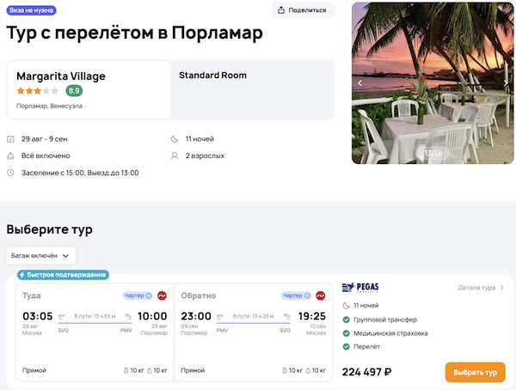Click the 8.9 hotel rating badge

coord(75,90)
